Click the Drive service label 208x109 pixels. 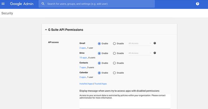coord(82,53)
